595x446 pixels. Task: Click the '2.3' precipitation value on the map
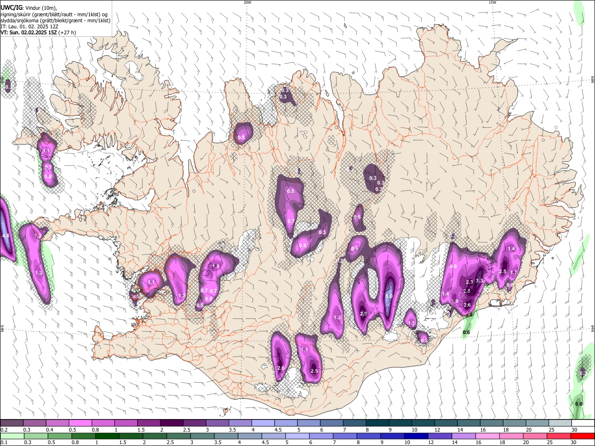click(x=469, y=282)
